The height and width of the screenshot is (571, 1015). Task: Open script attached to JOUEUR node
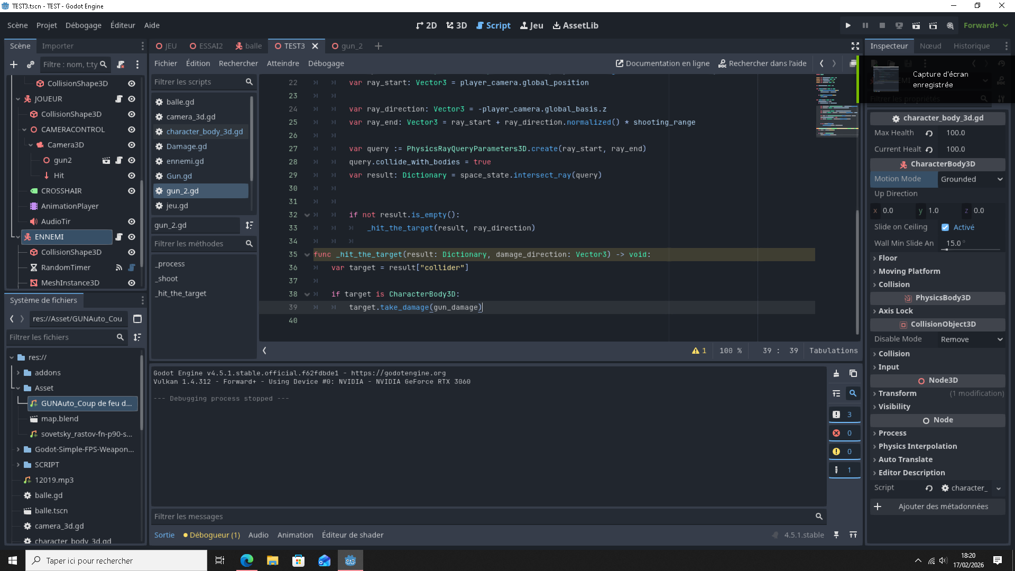click(x=119, y=99)
